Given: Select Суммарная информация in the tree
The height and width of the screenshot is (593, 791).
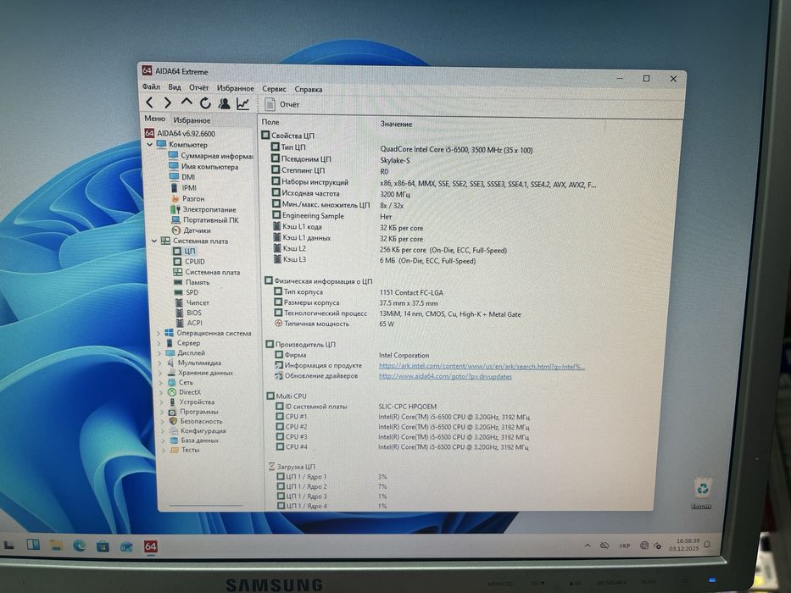Looking at the screenshot, I should point(211,156).
